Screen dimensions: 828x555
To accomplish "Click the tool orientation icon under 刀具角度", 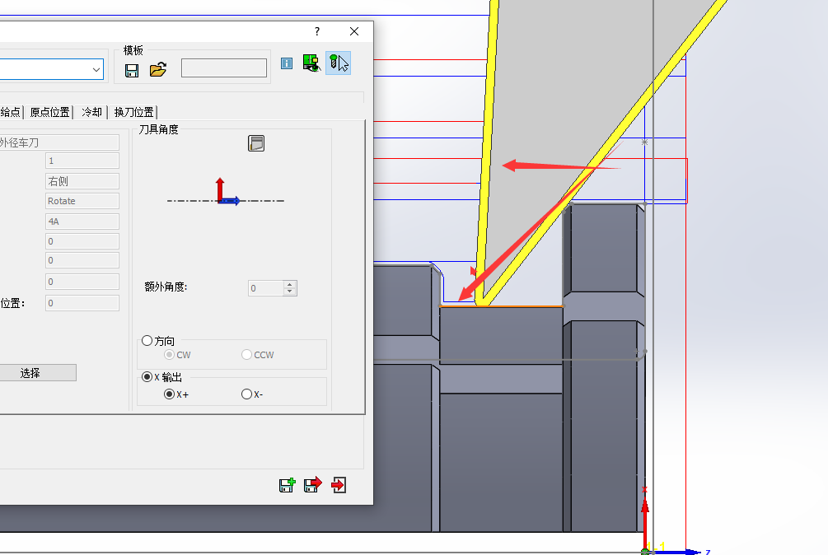I will [256, 143].
